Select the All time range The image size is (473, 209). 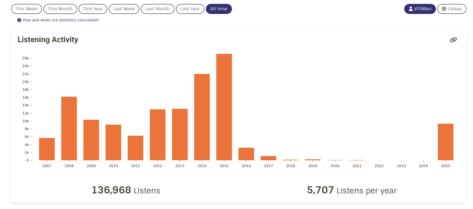tap(219, 9)
